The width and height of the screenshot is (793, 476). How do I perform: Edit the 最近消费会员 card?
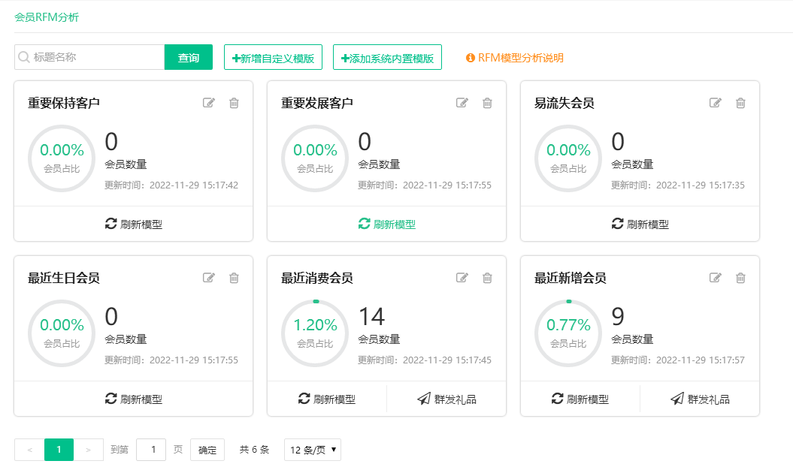coord(462,278)
